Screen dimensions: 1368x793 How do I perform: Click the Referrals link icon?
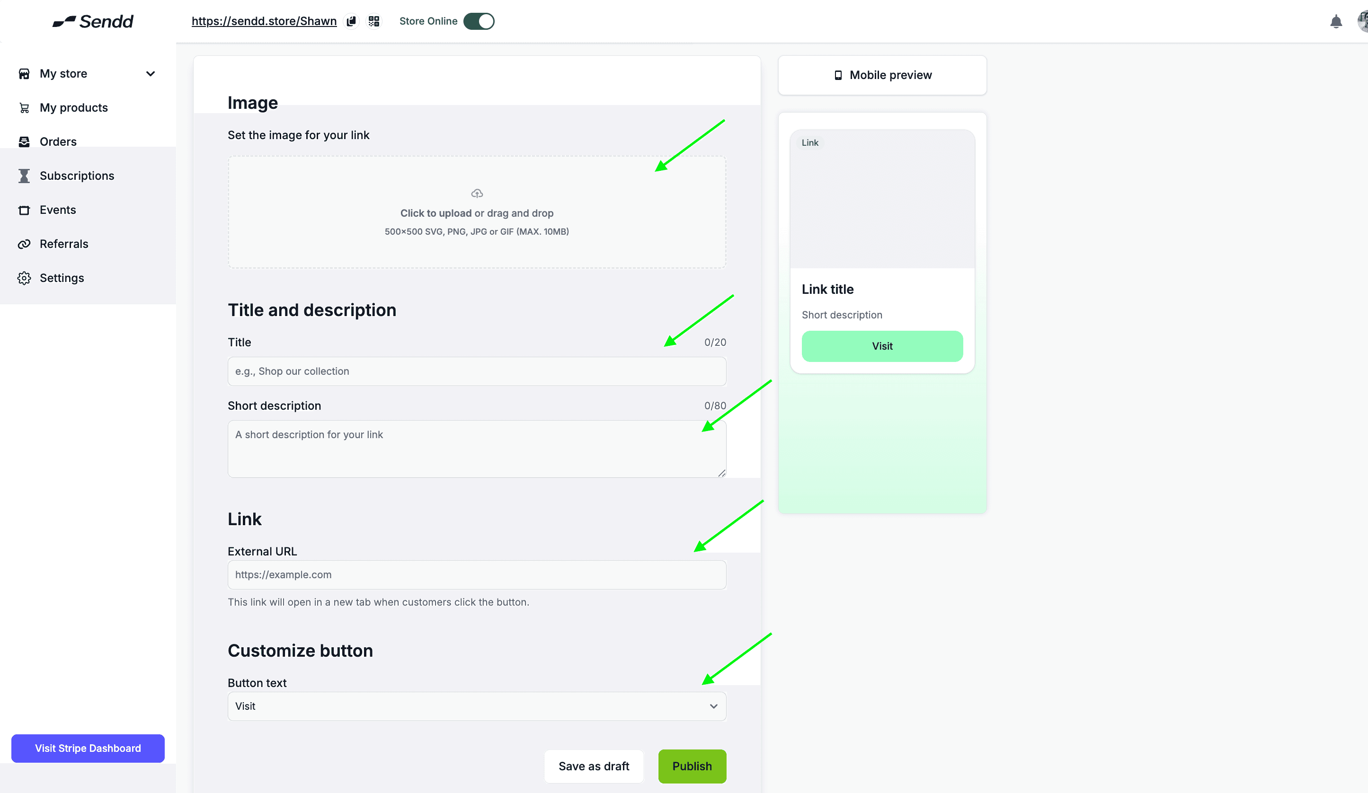click(24, 244)
